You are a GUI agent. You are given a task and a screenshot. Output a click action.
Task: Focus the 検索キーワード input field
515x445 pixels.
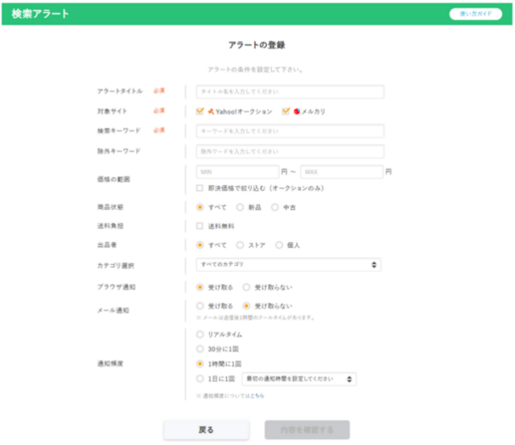[290, 132]
